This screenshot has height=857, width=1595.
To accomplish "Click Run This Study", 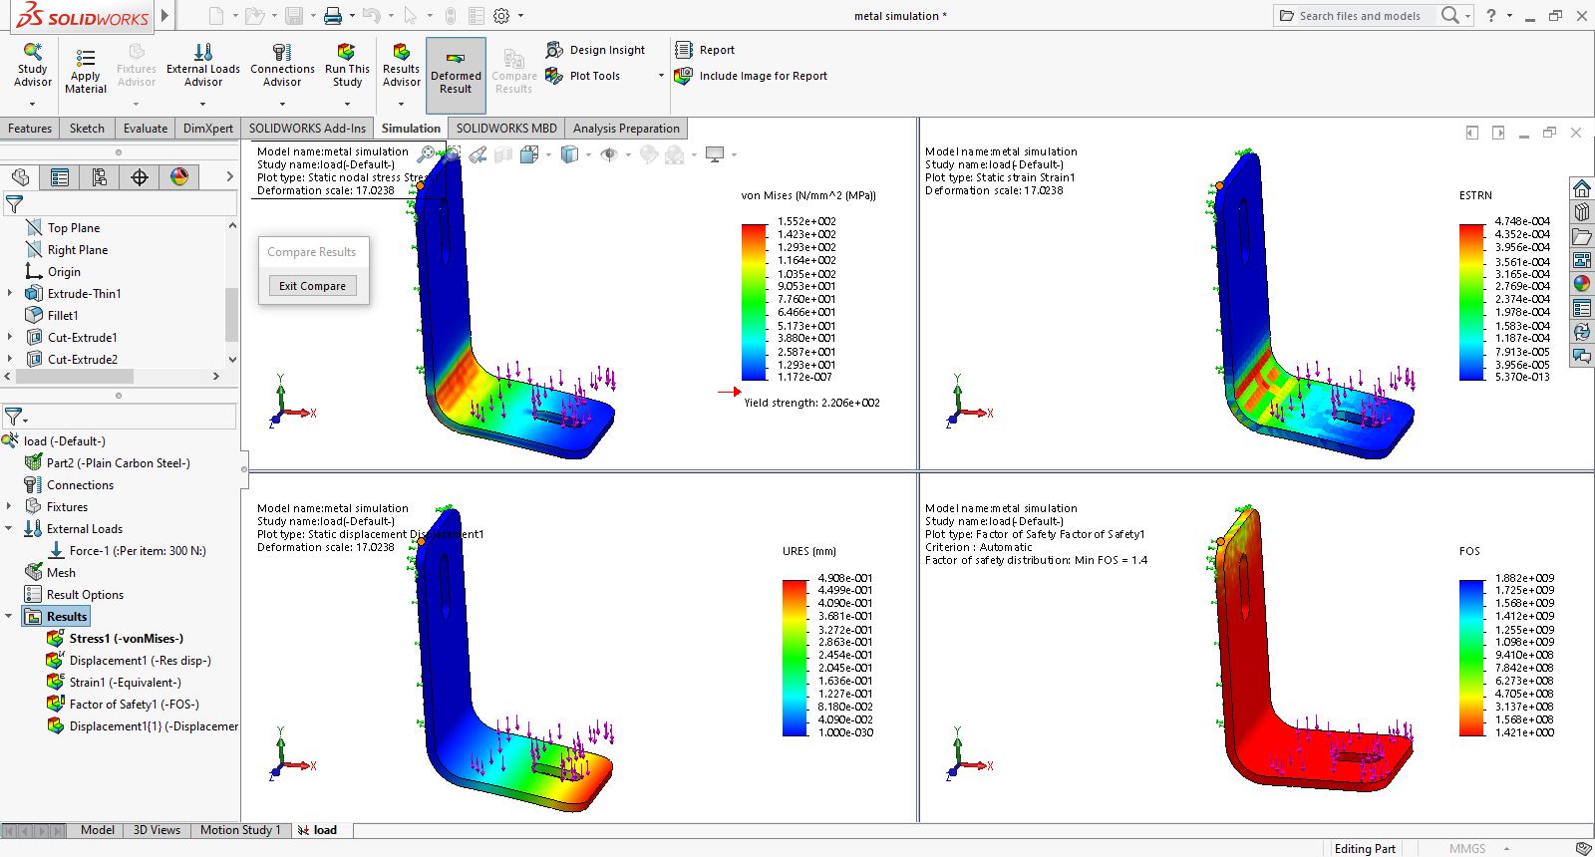I will (x=347, y=66).
